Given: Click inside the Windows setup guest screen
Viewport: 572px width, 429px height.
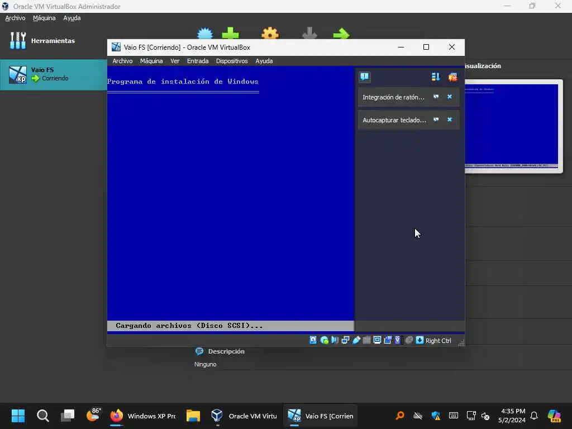Looking at the screenshot, I should pyautogui.click(x=231, y=200).
